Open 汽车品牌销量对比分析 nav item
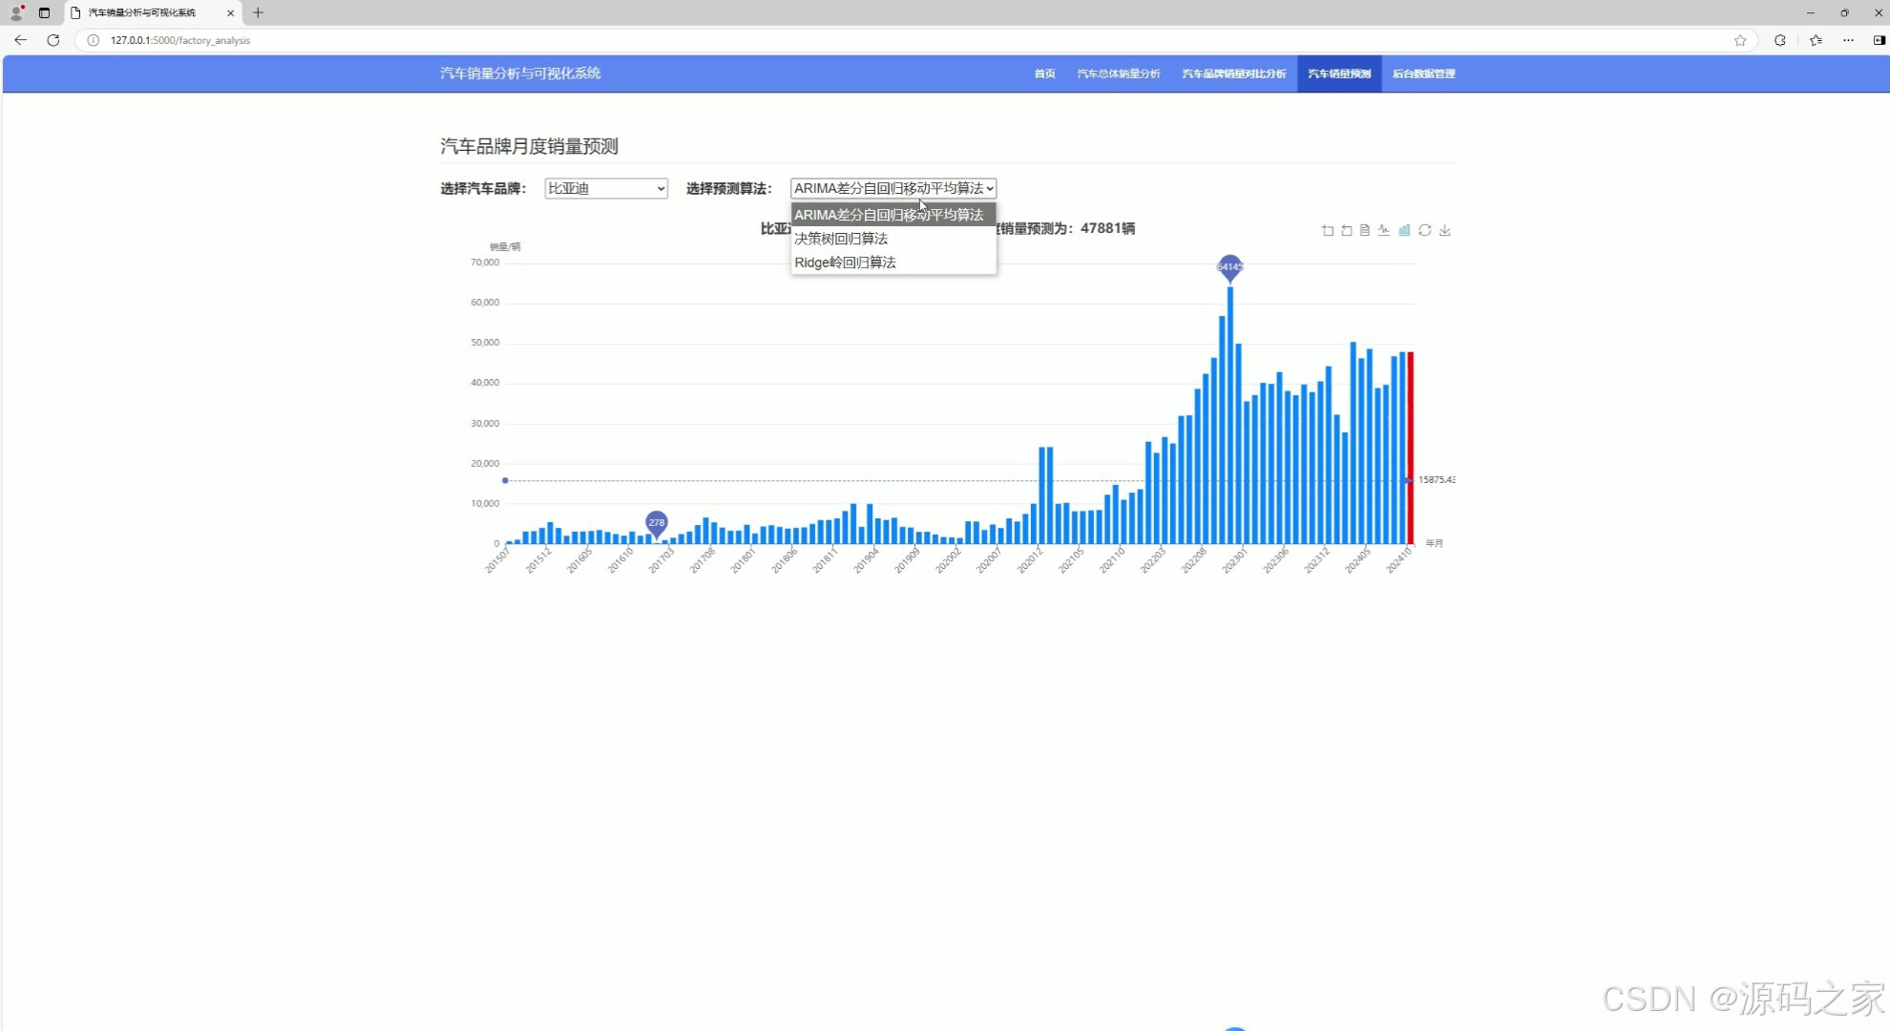 [x=1233, y=74]
